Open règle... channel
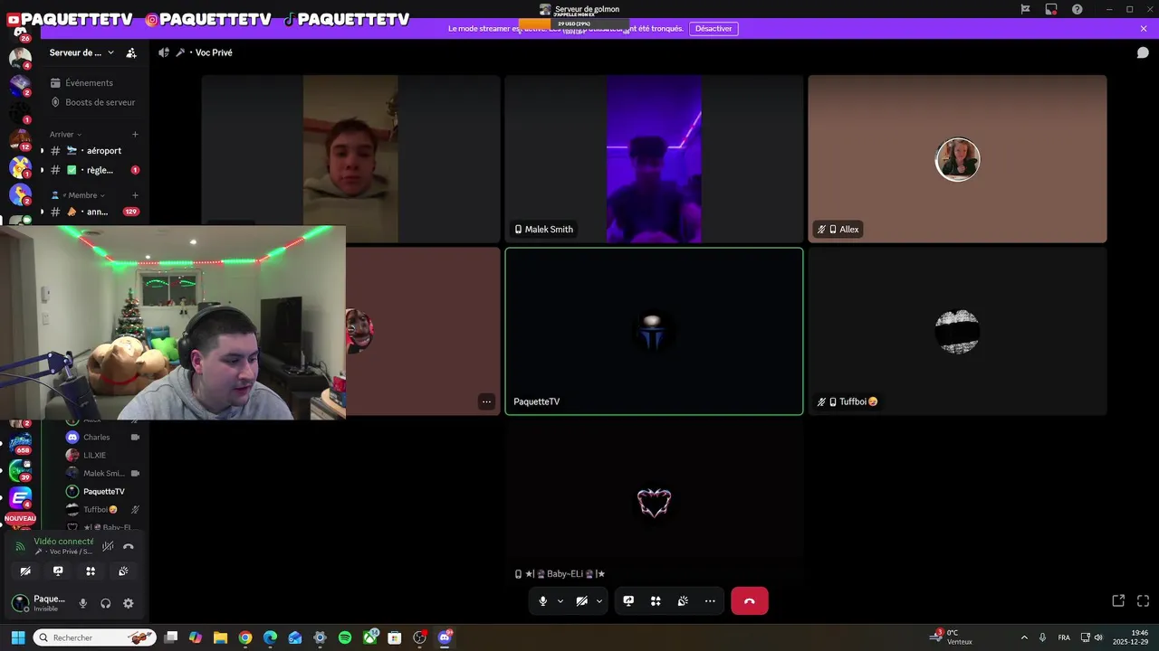 point(93,170)
